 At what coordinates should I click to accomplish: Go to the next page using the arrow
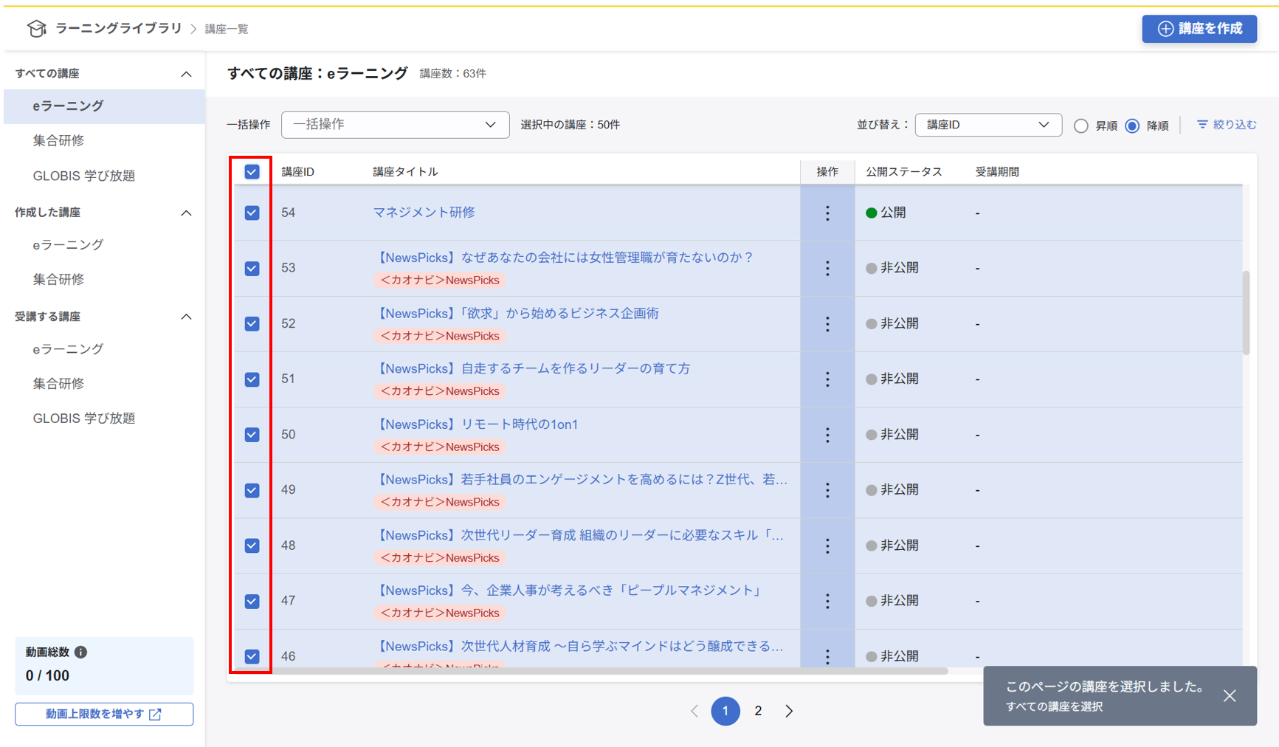(789, 711)
